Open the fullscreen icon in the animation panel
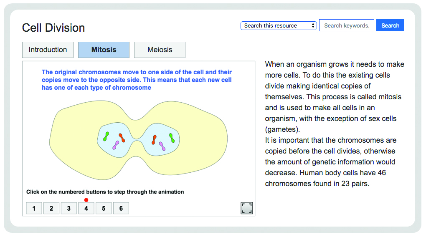The width and height of the screenshot is (426, 237). (247, 208)
